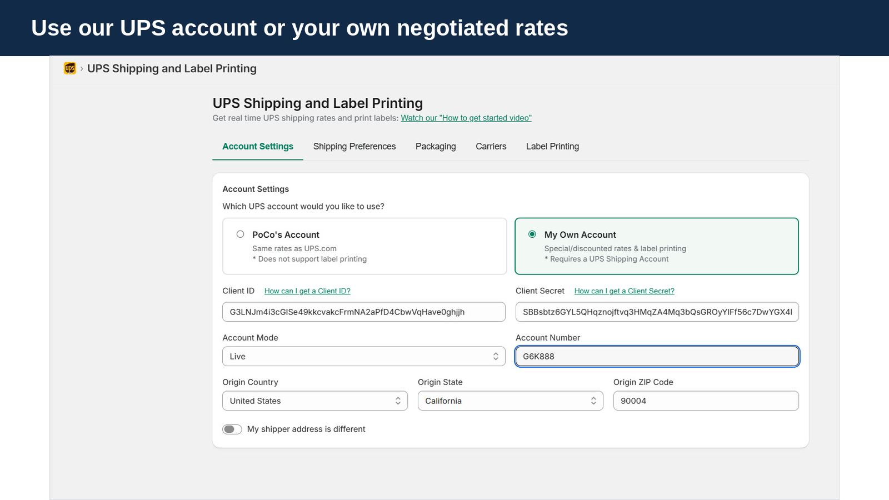889x500 pixels.
Task: Expand the Origin State dropdown
Action: 511,401
